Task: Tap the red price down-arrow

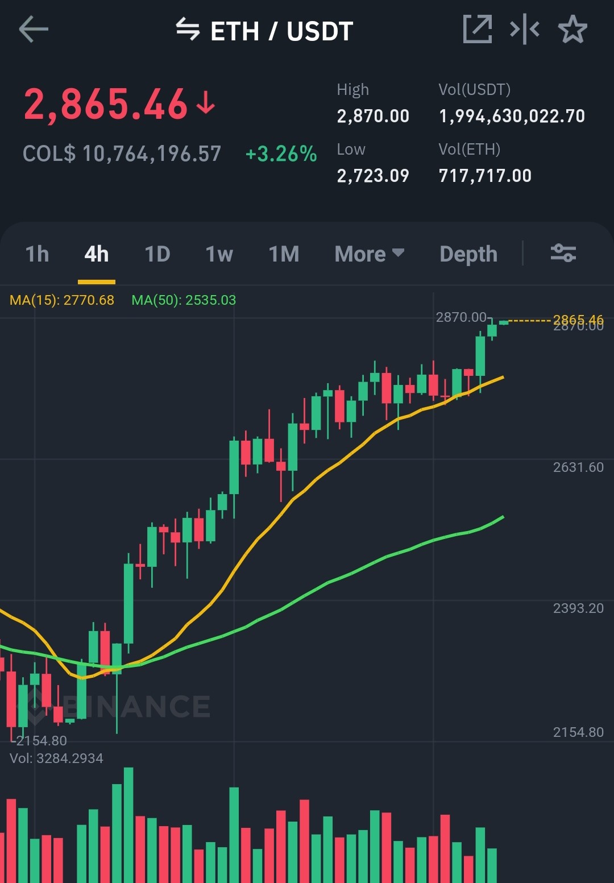Action: [205, 103]
